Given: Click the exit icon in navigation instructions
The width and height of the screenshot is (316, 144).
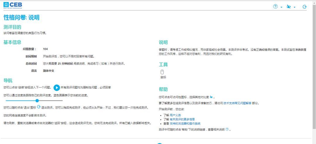Looking at the screenshot, I should 39,107.
